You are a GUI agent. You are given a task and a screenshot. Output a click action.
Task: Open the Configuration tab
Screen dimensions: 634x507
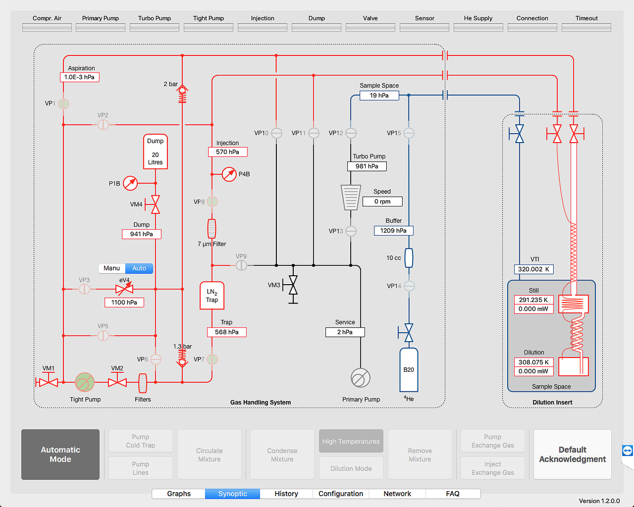pos(341,494)
